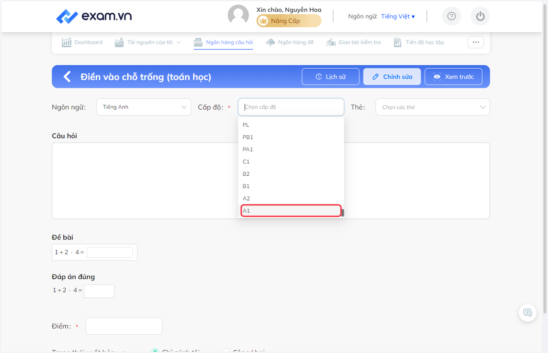Pick A1 in the level list
The image size is (548, 353).
point(291,210)
